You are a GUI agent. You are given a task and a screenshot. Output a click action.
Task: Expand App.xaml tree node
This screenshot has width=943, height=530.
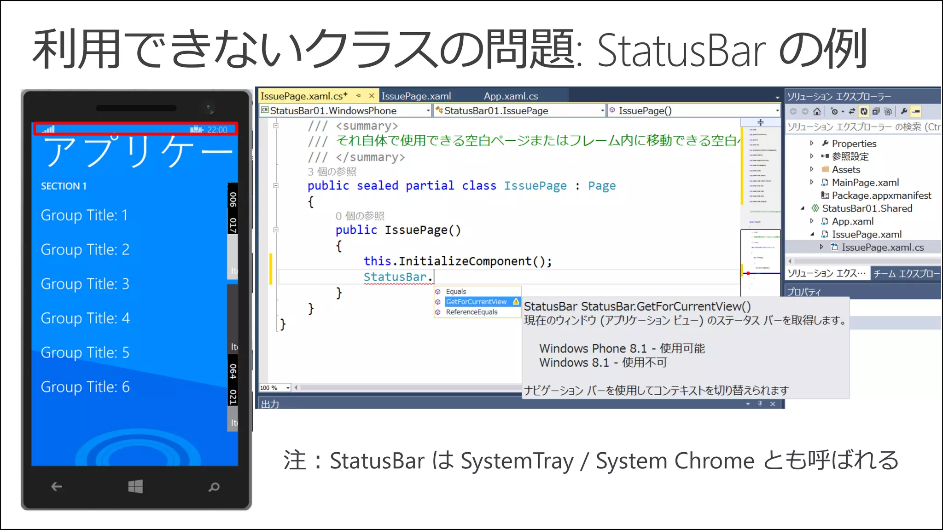(812, 221)
